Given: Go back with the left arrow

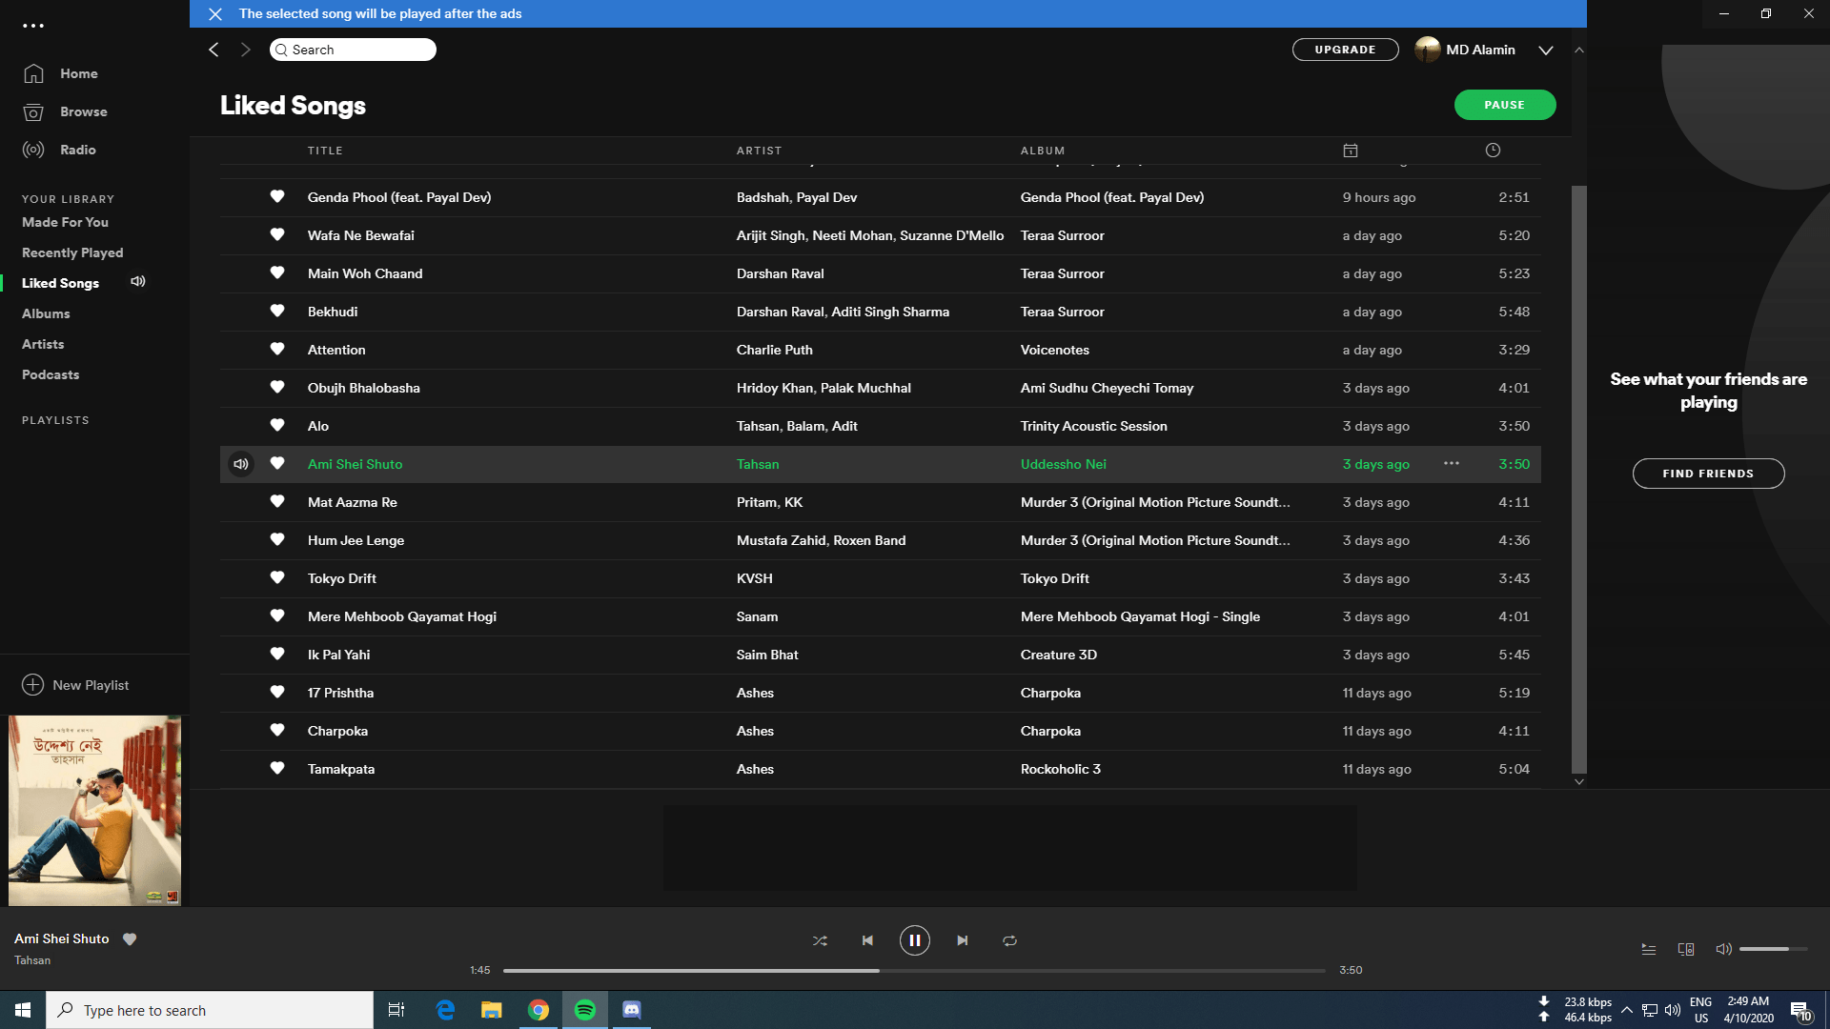Looking at the screenshot, I should coord(213,50).
